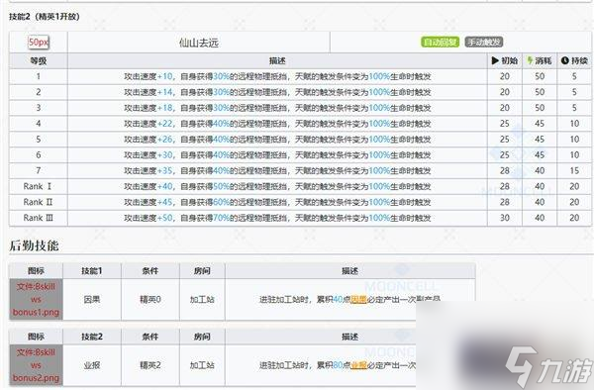
Task: Select the level 1 description with 攻击速度+10
Action: click(277, 76)
